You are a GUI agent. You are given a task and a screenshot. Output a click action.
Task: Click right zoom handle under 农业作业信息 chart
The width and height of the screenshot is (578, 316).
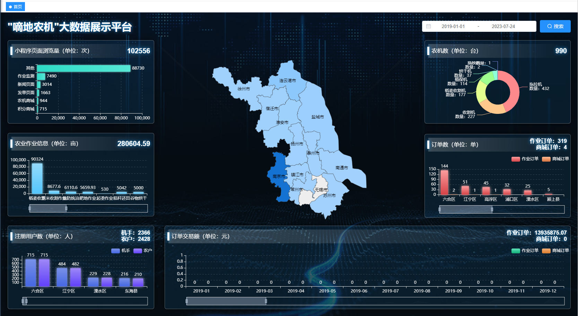[x=66, y=208]
